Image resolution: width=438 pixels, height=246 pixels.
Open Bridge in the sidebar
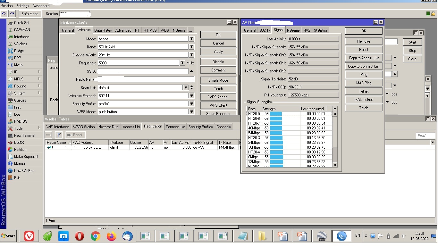(x=19, y=51)
